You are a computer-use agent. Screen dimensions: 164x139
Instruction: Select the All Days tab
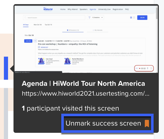pos(26,25)
